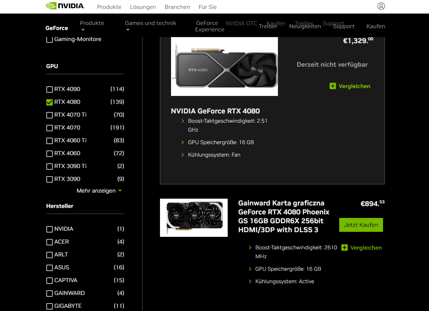Viewport: 429px width, 311px height.
Task: Tick the CAPTIVA checkbox
Action: (x=50, y=280)
